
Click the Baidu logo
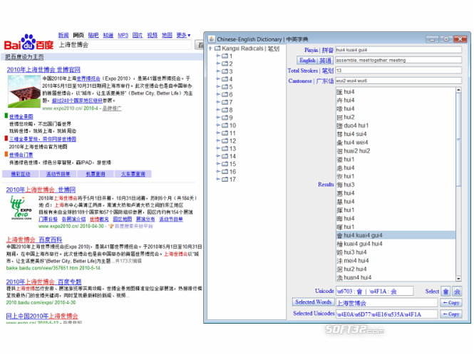pos(29,42)
